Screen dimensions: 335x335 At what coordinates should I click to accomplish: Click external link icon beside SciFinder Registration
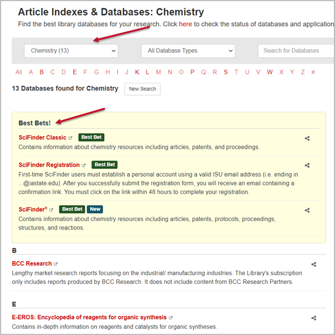point(84,165)
